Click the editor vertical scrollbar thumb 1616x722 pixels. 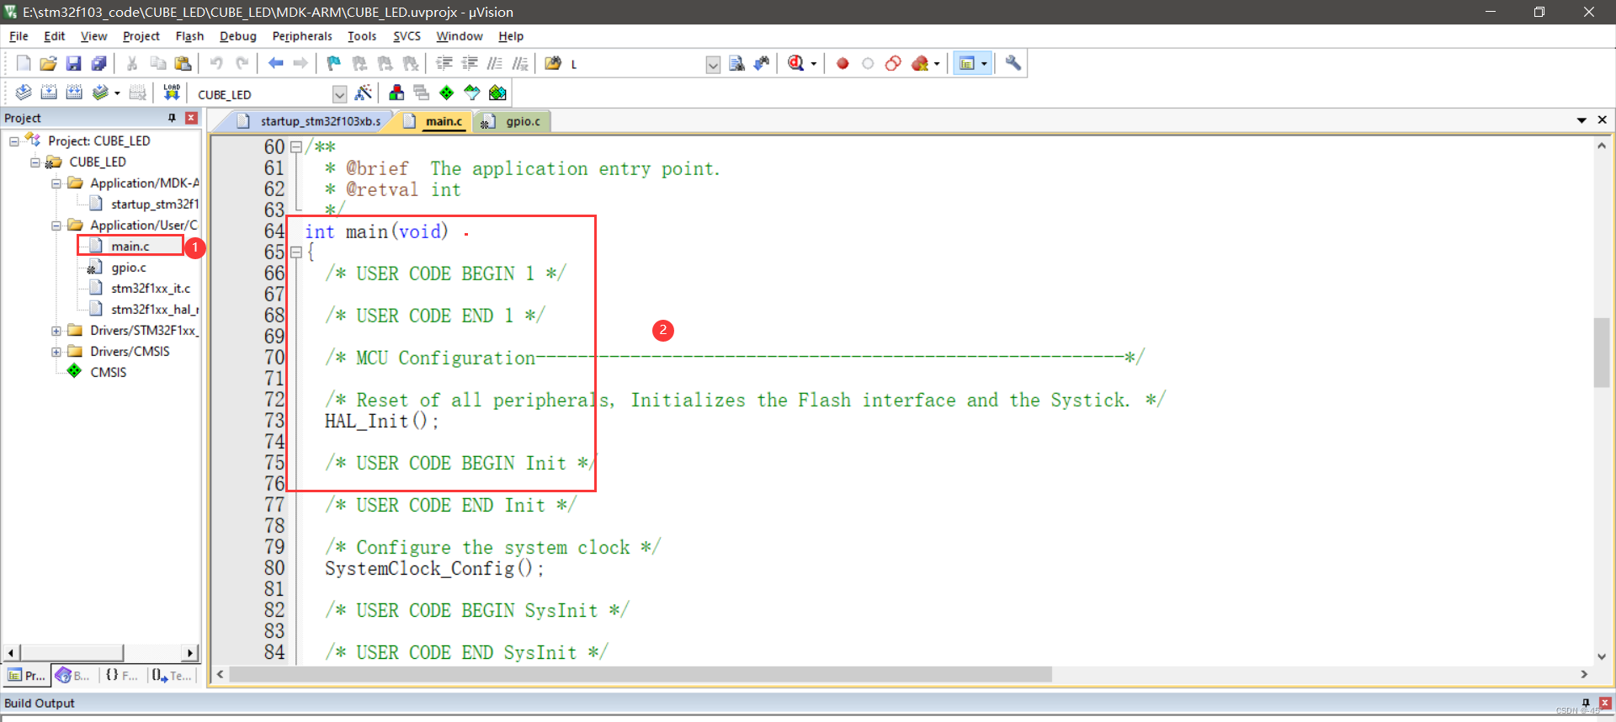pos(1601,352)
